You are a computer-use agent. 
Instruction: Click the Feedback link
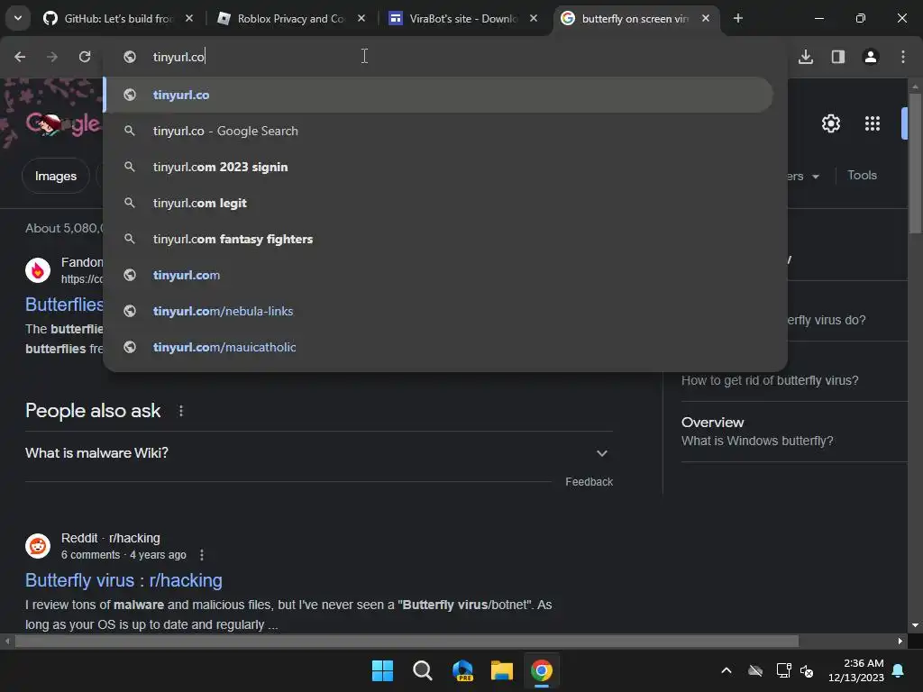589,481
